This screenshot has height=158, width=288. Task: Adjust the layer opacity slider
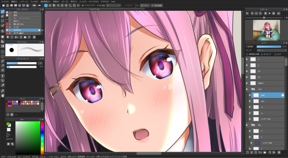[269, 47]
